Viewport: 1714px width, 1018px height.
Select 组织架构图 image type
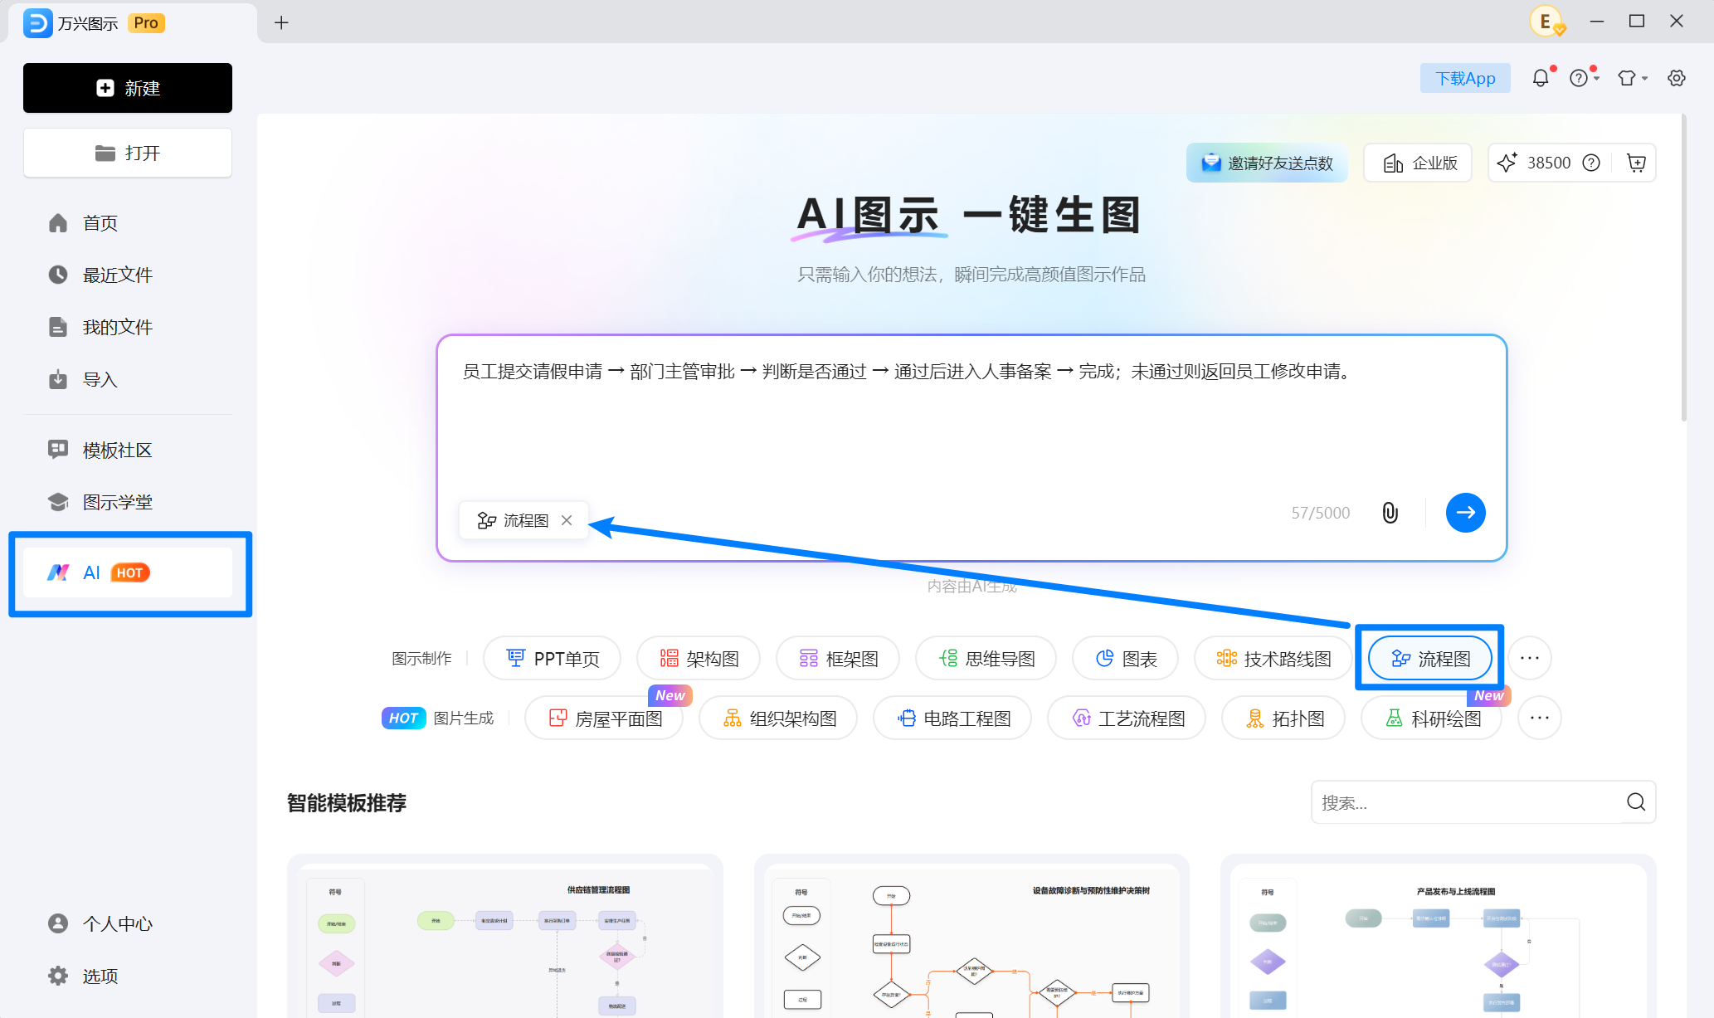coord(778,718)
